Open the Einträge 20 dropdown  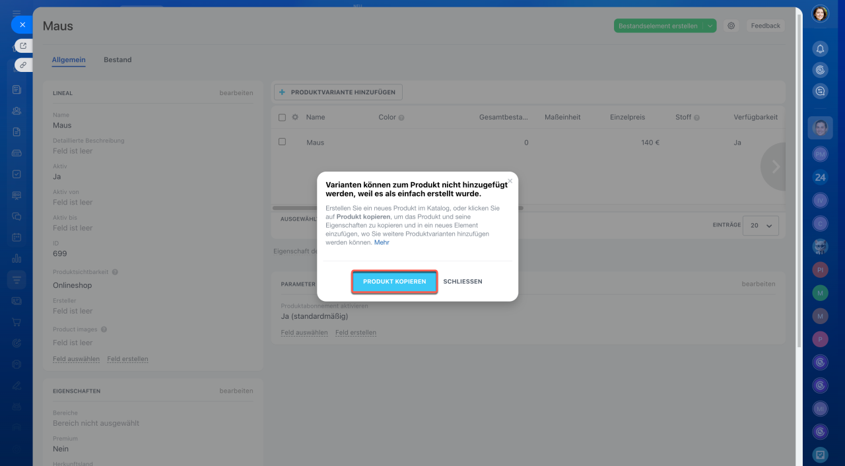760,225
